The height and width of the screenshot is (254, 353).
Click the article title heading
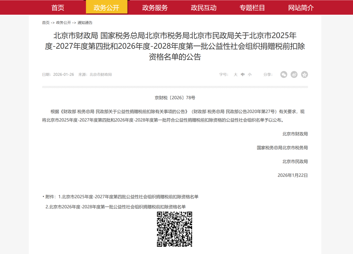click(x=175, y=46)
